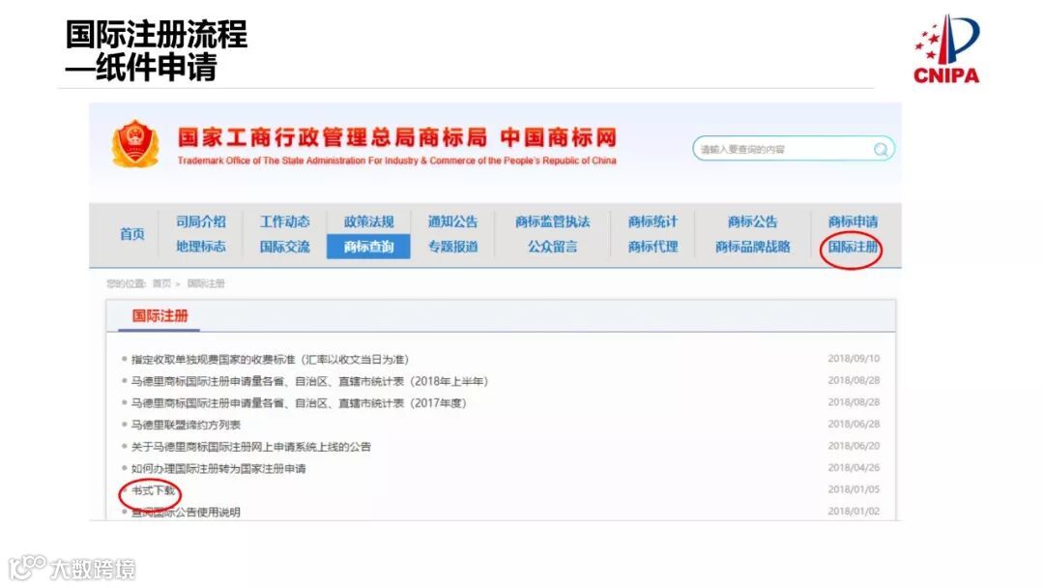Go to 政策法规 section
Viewport: 1044px width, 588px height.
368,221
